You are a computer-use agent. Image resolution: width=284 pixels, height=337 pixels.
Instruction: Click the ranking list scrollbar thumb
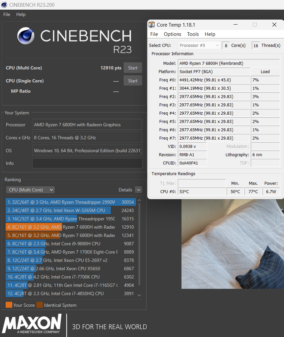(x=139, y=244)
